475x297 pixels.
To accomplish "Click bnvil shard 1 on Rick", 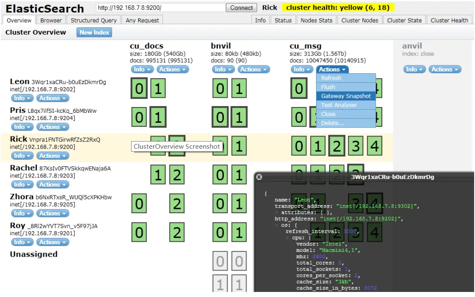I will [x=239, y=146].
